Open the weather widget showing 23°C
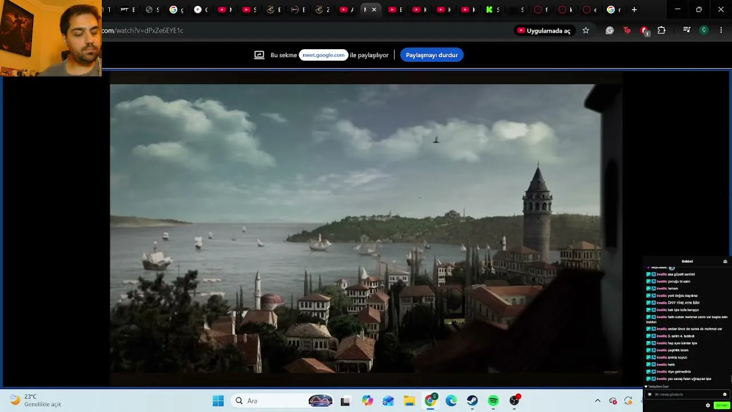Viewport: 732px width, 412px height. click(x=35, y=401)
